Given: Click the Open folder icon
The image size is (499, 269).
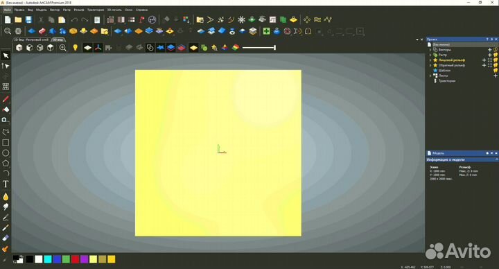Looking at the screenshot, I should (18, 19).
